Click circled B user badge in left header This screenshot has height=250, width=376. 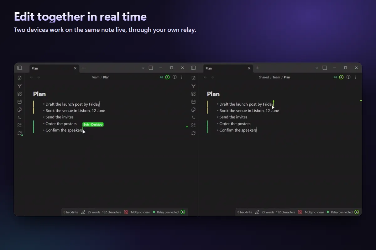pyautogui.click(x=167, y=77)
